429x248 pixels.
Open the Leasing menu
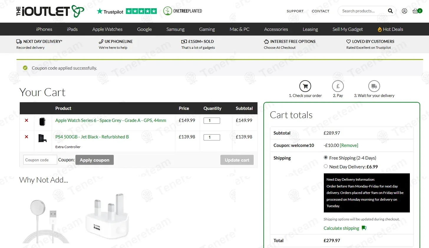(x=310, y=29)
